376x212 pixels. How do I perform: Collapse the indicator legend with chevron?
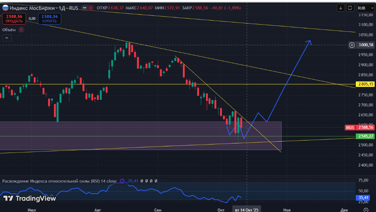[x=7, y=38]
